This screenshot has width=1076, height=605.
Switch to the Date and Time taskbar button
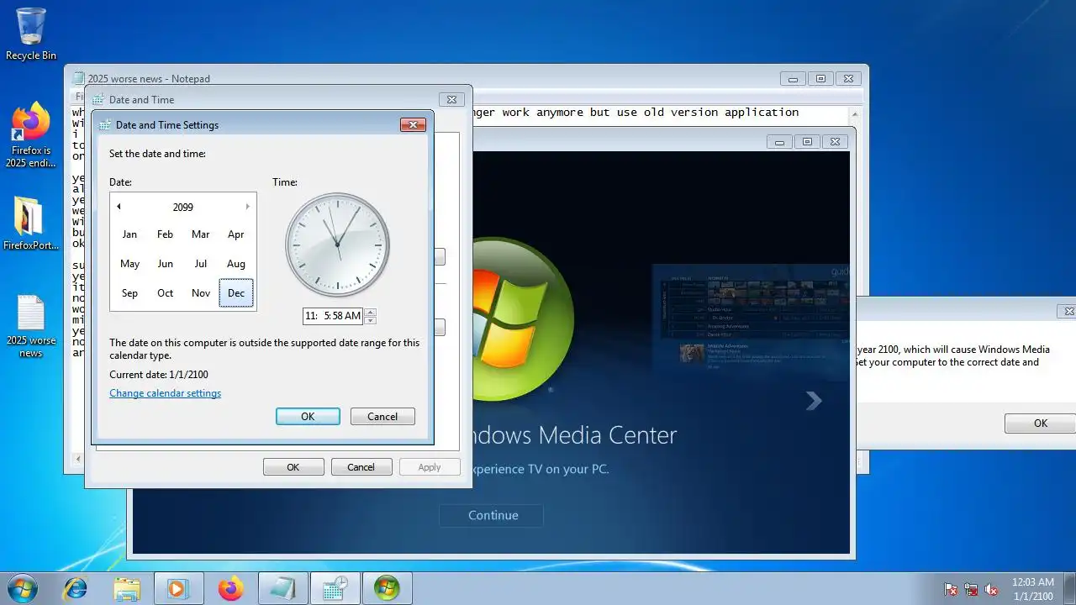click(335, 588)
